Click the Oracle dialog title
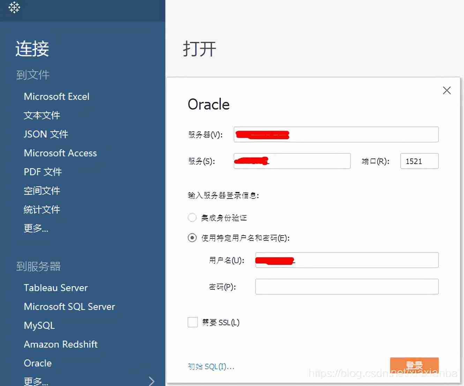The height and width of the screenshot is (386, 464). pos(209,104)
